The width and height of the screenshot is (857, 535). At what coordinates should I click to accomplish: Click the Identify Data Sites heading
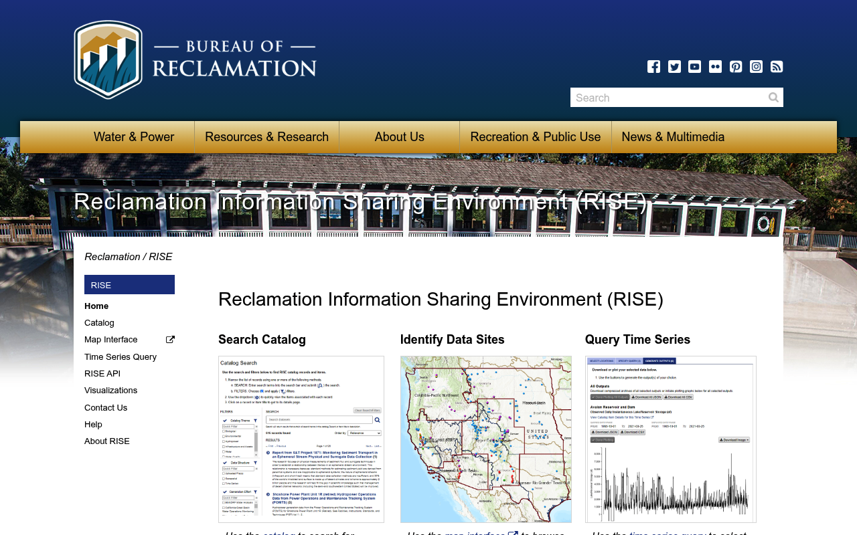point(453,340)
